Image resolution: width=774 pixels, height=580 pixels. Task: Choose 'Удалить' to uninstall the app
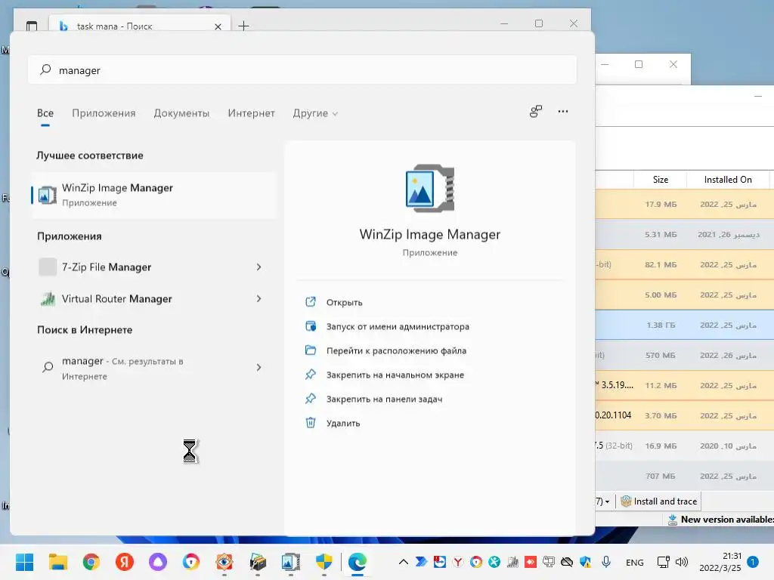343,423
